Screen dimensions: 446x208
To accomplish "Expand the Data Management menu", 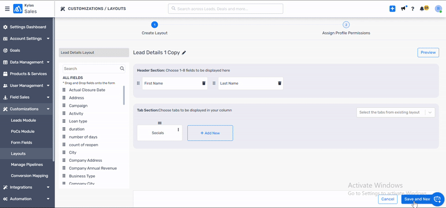I will click(x=48, y=62).
